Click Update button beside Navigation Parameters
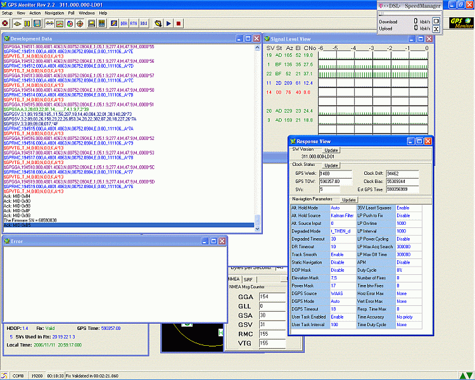Screen dimensions: 475x380 pos(349,199)
